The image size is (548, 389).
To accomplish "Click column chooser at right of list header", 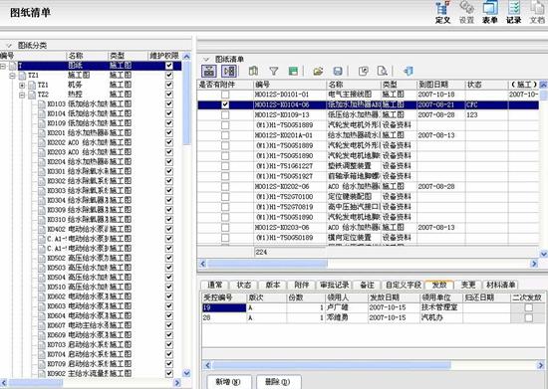I will click(x=543, y=85).
